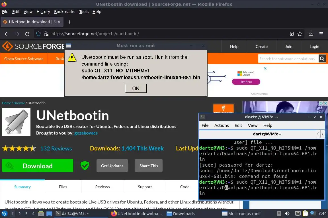Image resolution: width=328 pixels, height=218 pixels.
Task: Open the network tray icon
Action: click(298, 213)
